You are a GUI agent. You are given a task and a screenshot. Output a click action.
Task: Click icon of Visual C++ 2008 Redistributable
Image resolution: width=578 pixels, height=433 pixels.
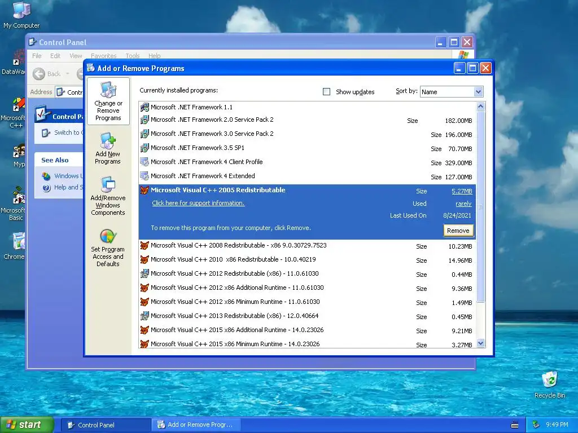coord(144,245)
